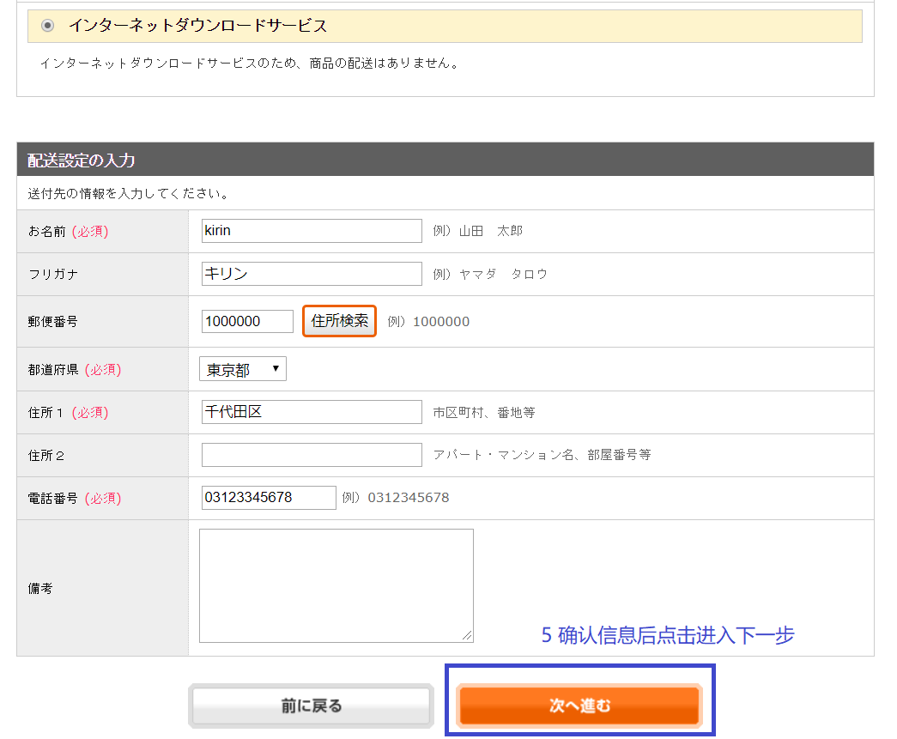Open the 都道府県 dropdown showing 東京都

click(x=243, y=369)
